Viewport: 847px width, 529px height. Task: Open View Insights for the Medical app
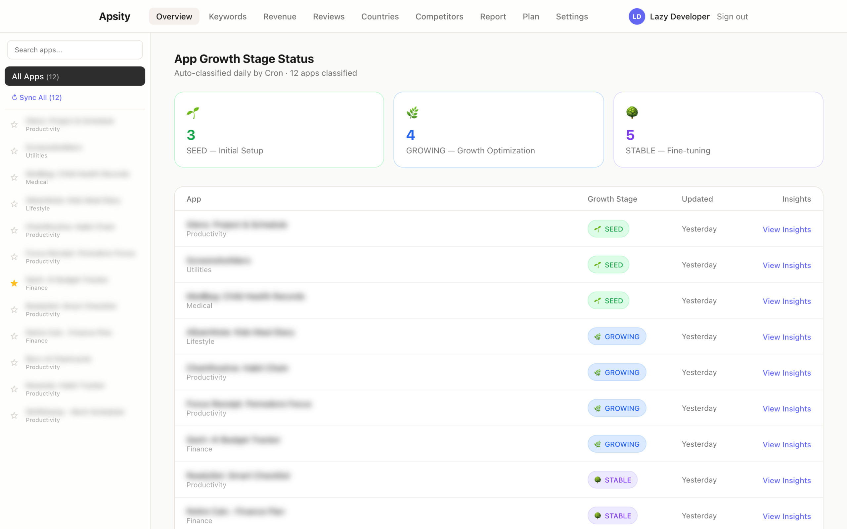786,301
